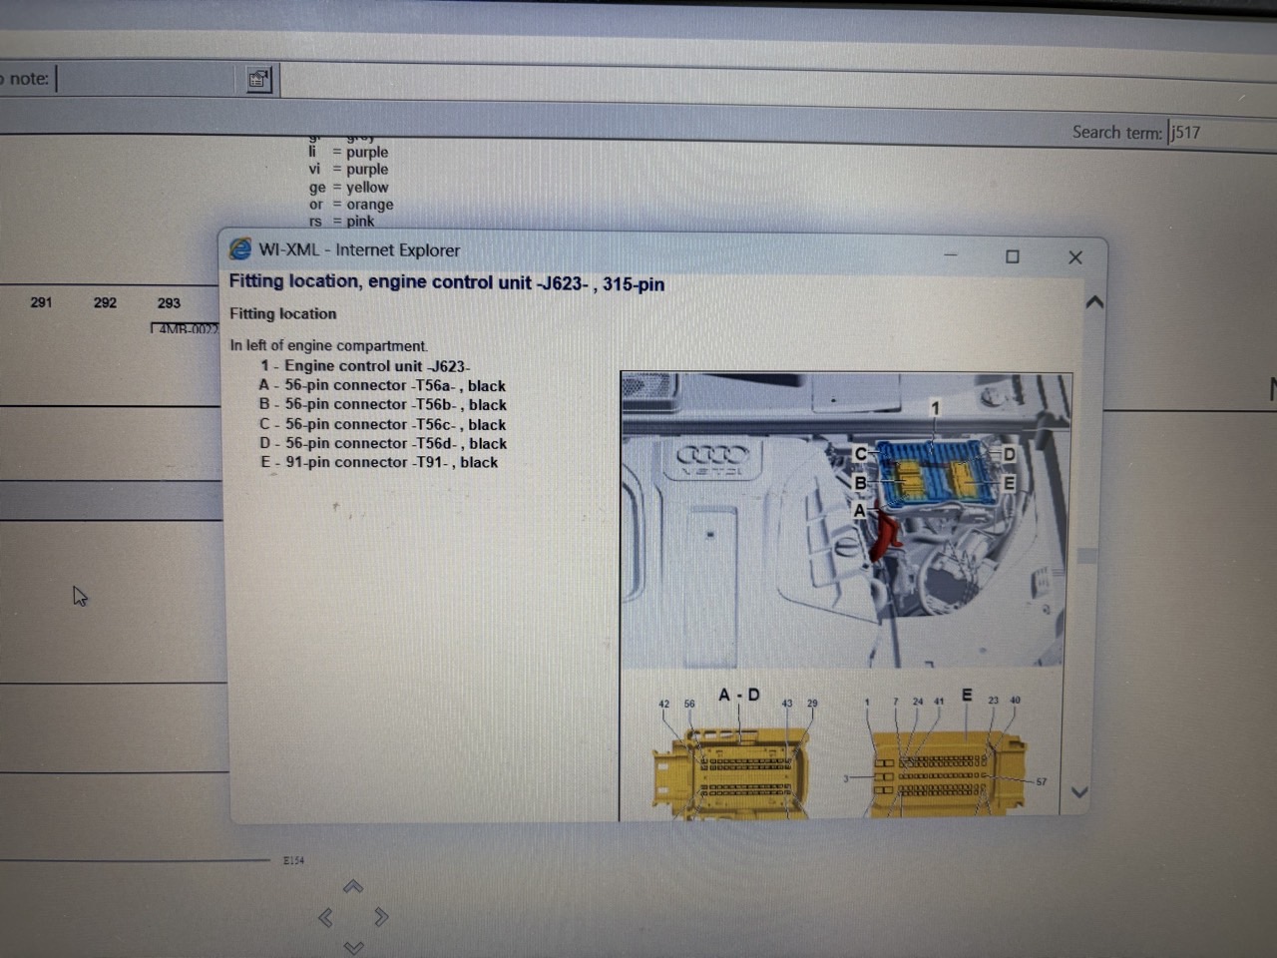Click the 'Search term:' label

coord(1117,133)
